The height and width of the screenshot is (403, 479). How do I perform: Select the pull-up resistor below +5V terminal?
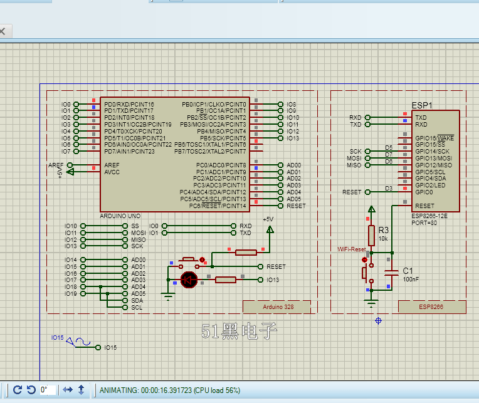pos(246,253)
